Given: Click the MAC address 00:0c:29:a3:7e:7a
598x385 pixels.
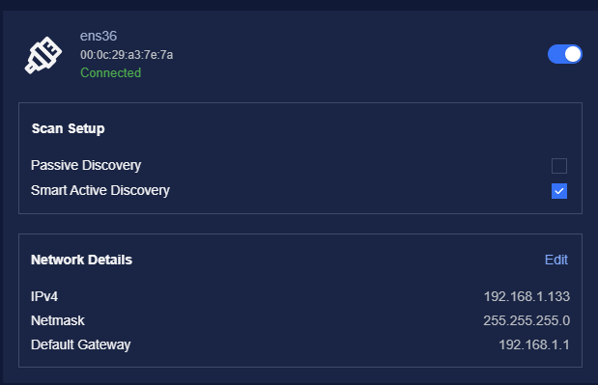Looking at the screenshot, I should point(127,55).
